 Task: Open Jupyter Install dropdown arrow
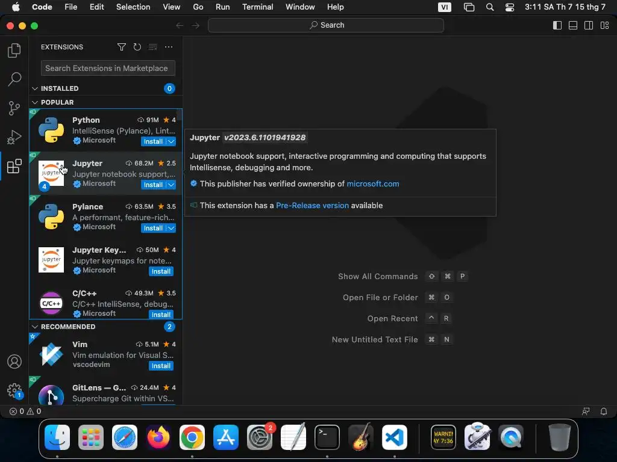pyautogui.click(x=171, y=185)
